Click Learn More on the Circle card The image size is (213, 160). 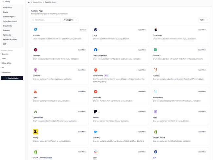(142, 30)
